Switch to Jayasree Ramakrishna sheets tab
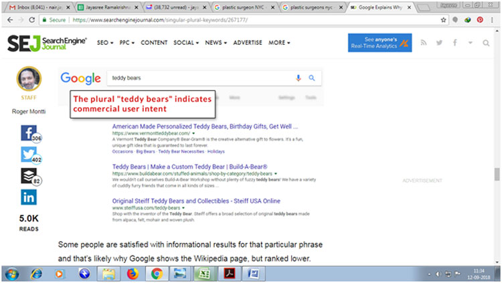Screen dimensions: 502x283 click(108, 7)
